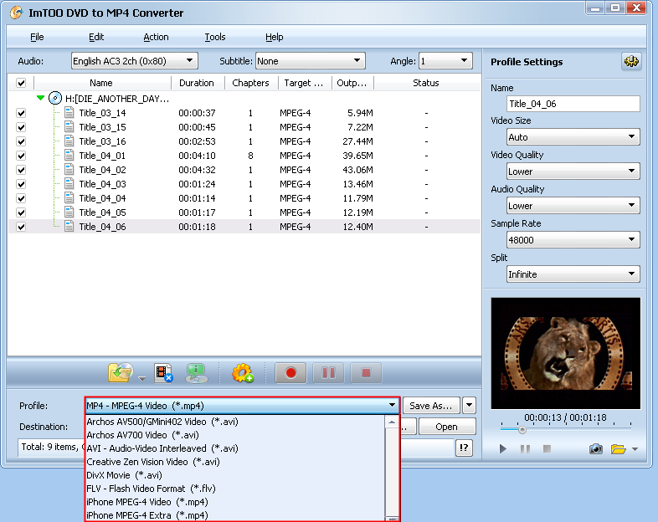Select AVI - Audio-Video Interleaved profile
Screen dimensions: 658x522
tap(235, 448)
